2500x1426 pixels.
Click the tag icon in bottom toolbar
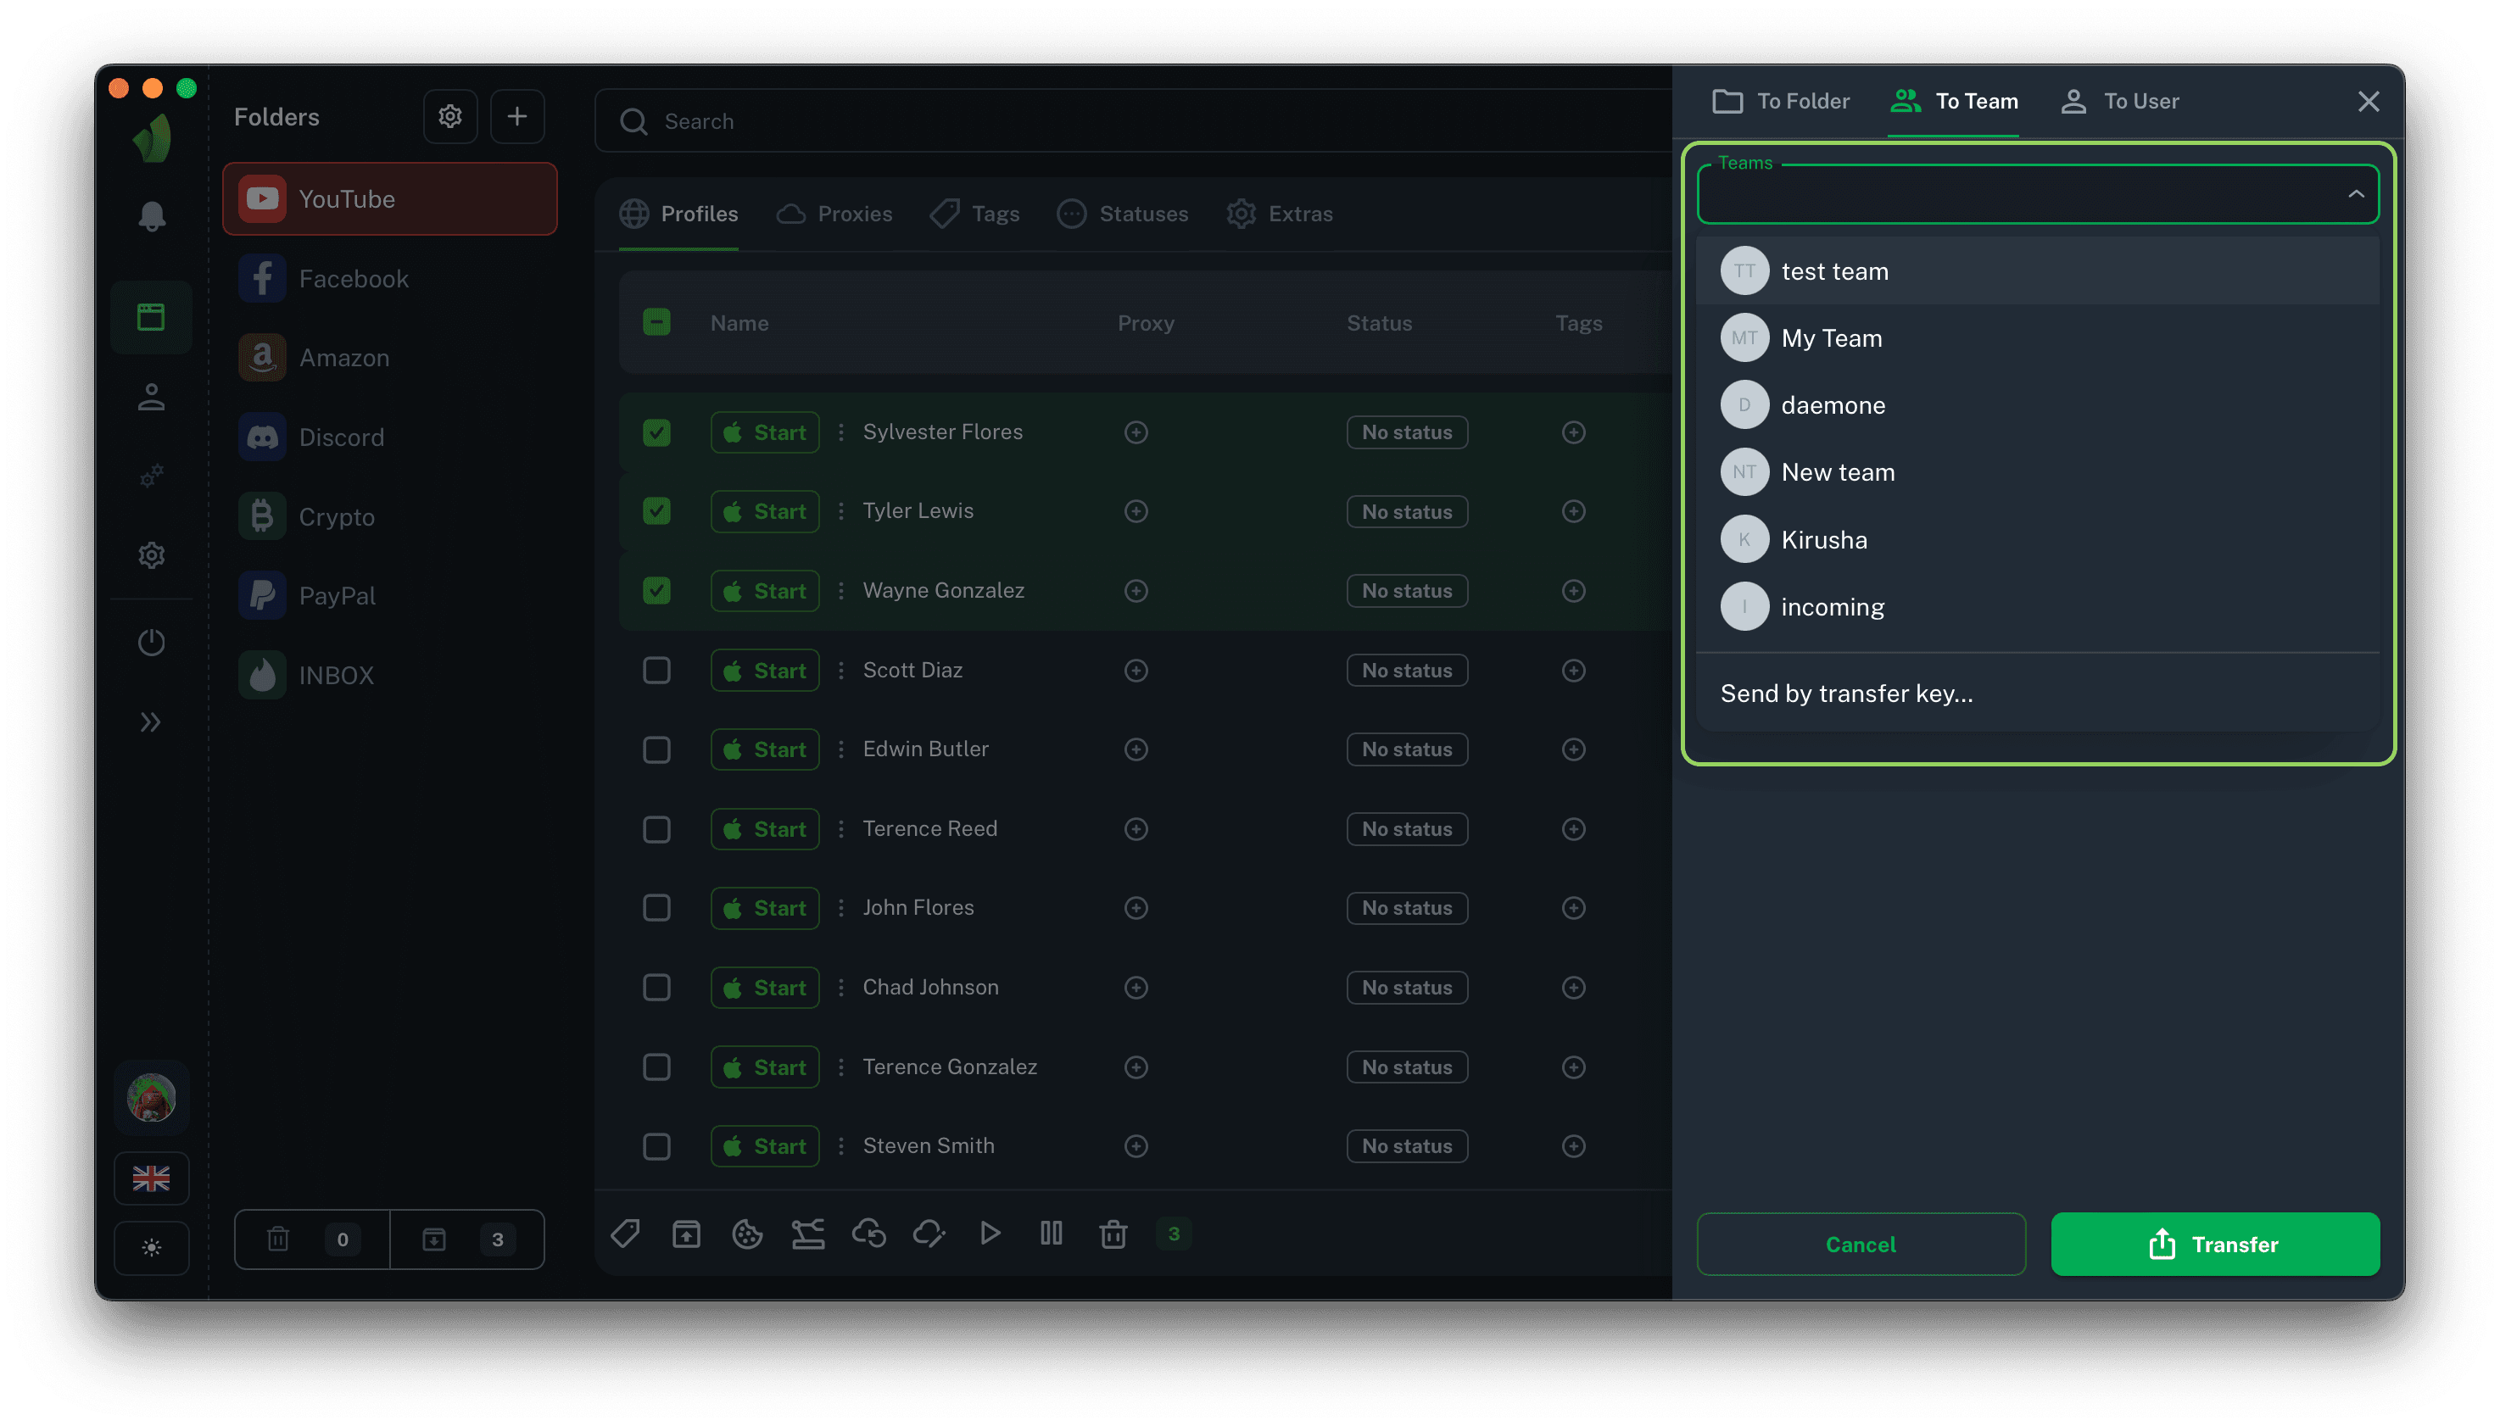click(625, 1234)
